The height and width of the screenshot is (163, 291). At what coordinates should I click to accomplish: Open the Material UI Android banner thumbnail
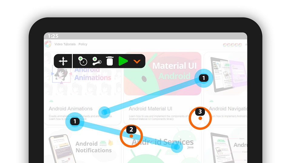tap(162, 74)
